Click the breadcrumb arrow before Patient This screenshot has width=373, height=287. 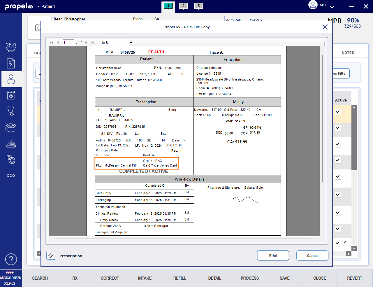(38, 6)
